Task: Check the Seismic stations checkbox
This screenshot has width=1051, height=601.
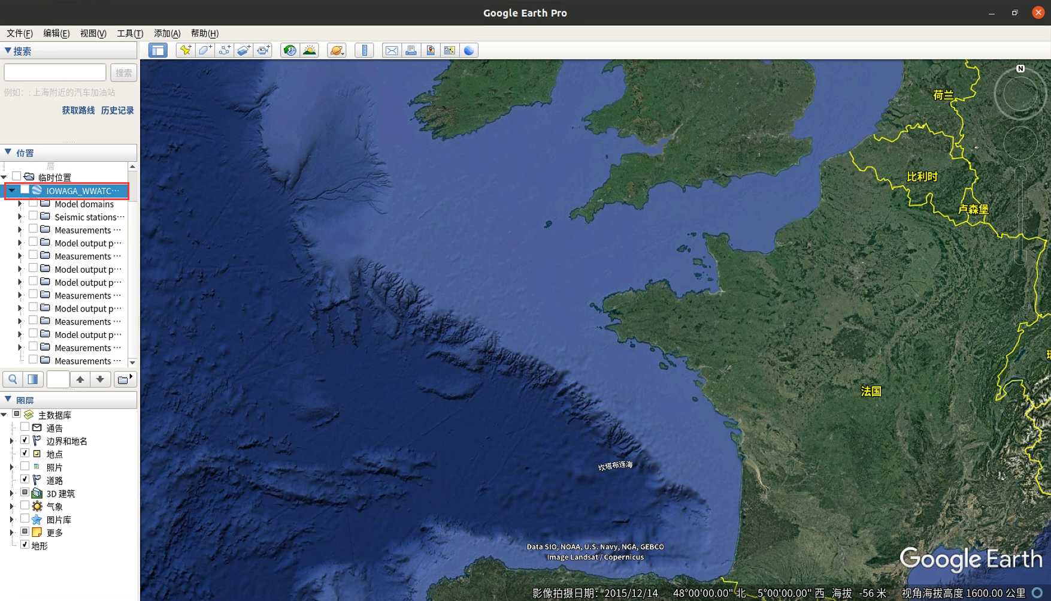Action: coord(33,216)
